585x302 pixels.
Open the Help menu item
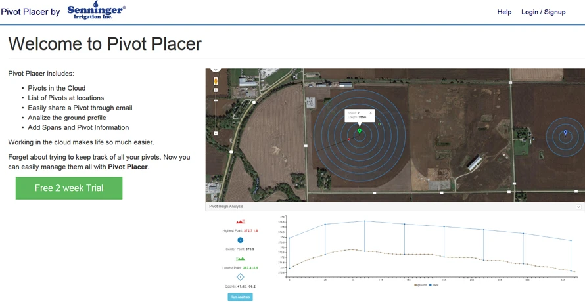coord(504,12)
